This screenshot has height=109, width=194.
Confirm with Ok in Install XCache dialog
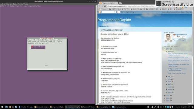pos(46,66)
